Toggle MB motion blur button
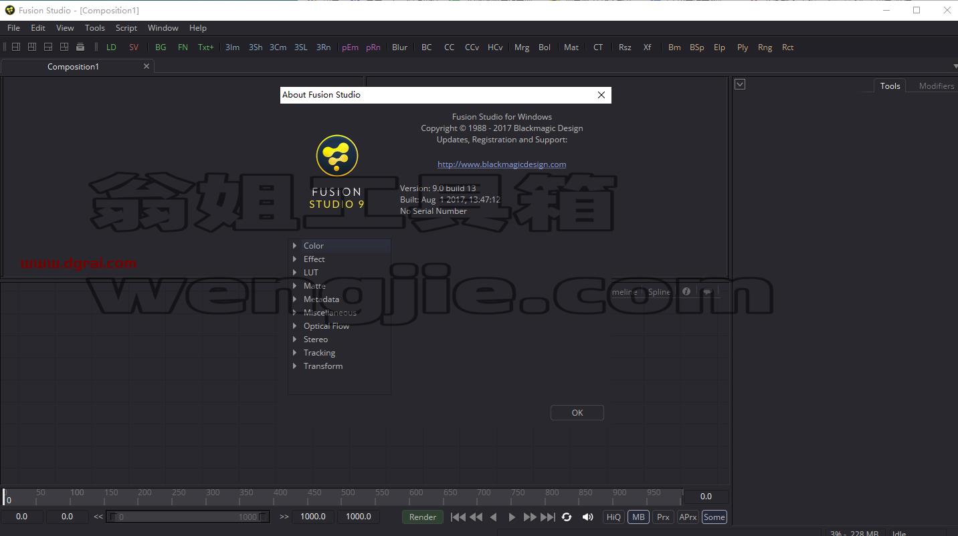Image resolution: width=958 pixels, height=536 pixels. point(638,517)
